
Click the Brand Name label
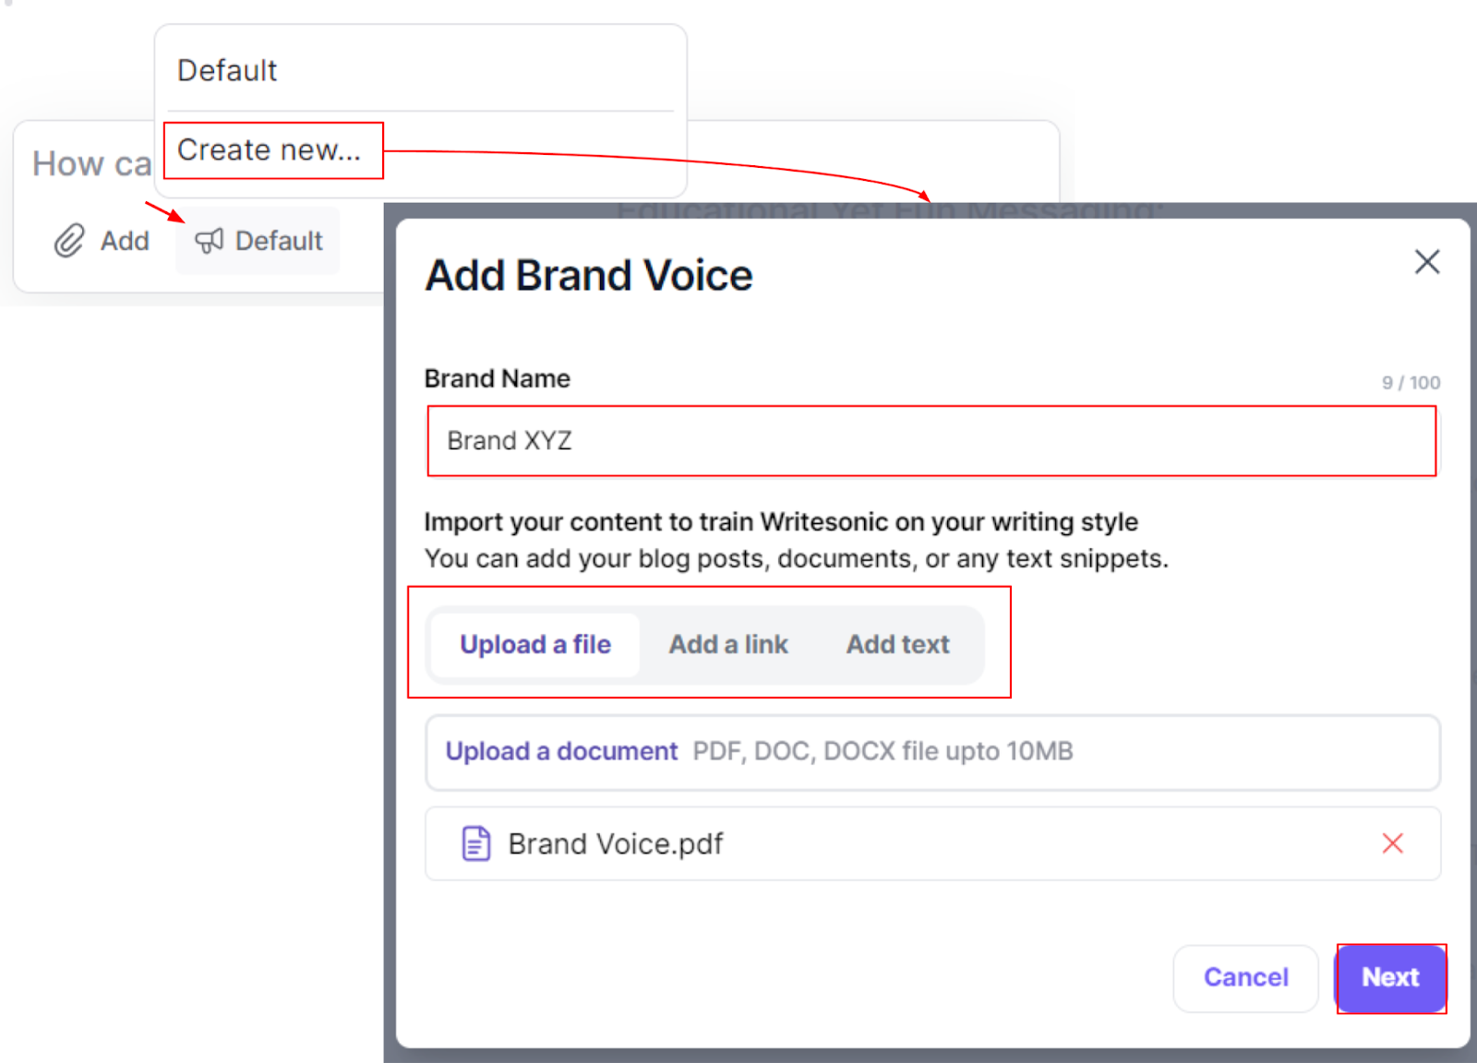point(497,378)
